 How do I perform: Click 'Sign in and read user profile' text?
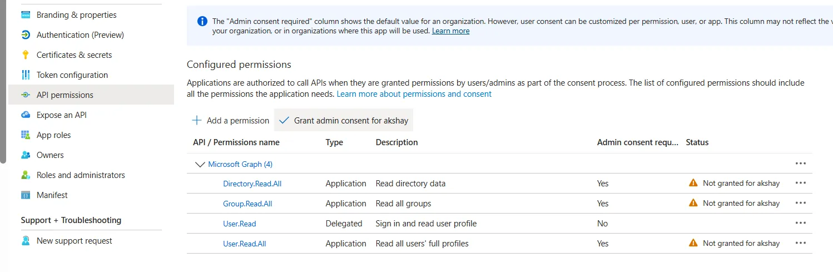pos(426,224)
